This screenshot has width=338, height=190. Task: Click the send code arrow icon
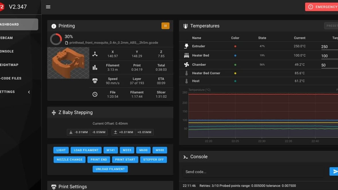[334, 171]
